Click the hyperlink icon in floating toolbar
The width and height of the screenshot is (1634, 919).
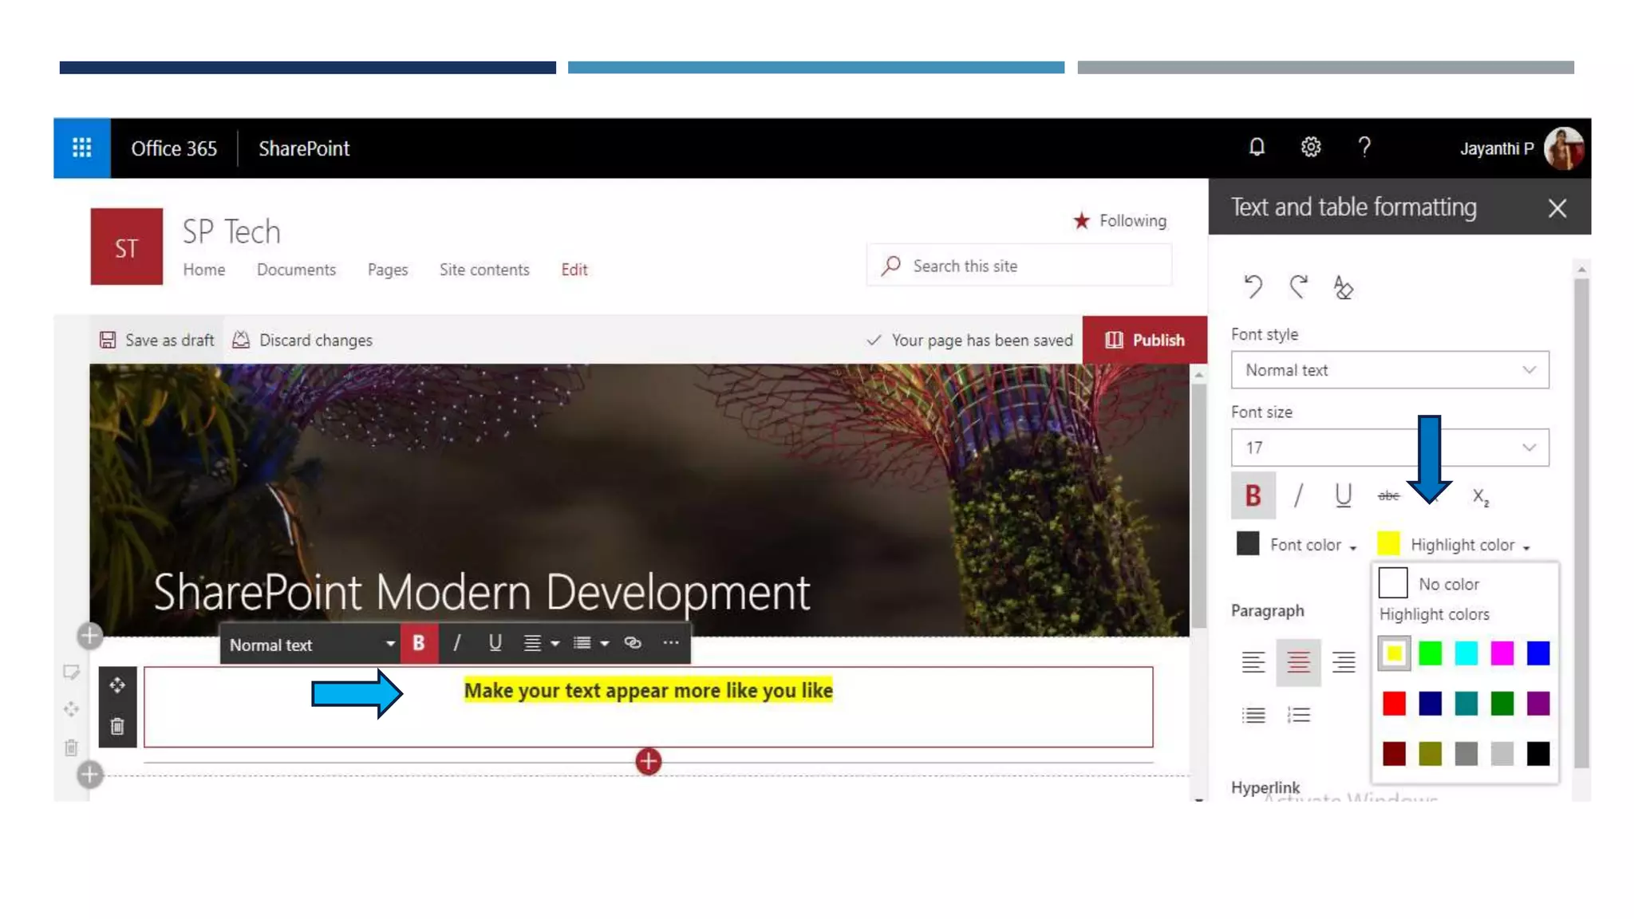click(x=633, y=643)
